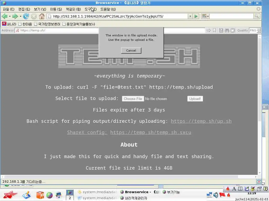Click the status bar security X icon
Image resolution: width=269 pixels, height=201 pixels.
pos(259,182)
